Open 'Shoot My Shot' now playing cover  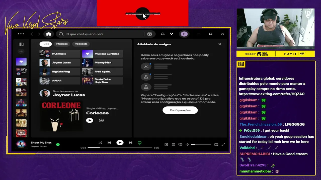[21, 144]
